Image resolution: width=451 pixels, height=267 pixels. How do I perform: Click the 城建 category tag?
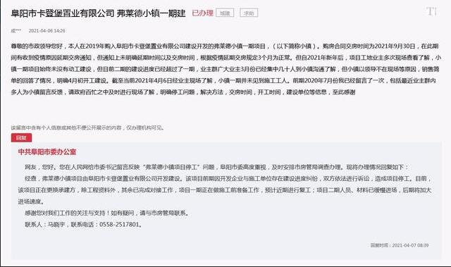(x=225, y=13)
